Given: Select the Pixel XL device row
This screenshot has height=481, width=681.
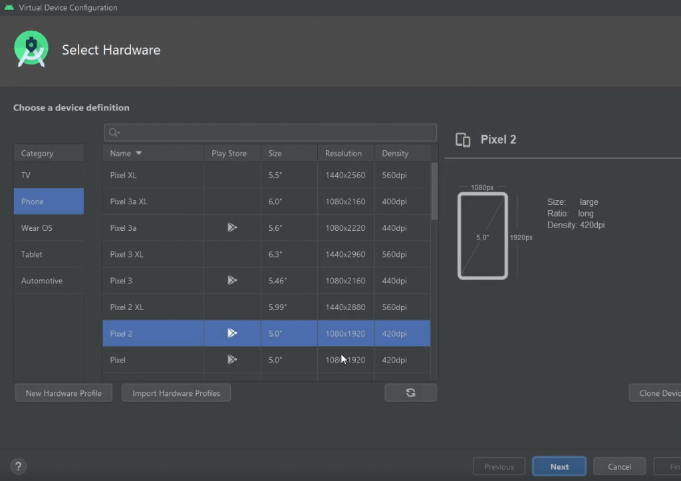Looking at the screenshot, I should point(266,175).
